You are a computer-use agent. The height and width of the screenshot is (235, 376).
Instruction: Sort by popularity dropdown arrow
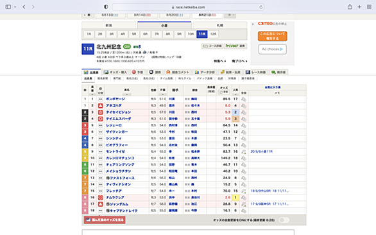point(235,94)
